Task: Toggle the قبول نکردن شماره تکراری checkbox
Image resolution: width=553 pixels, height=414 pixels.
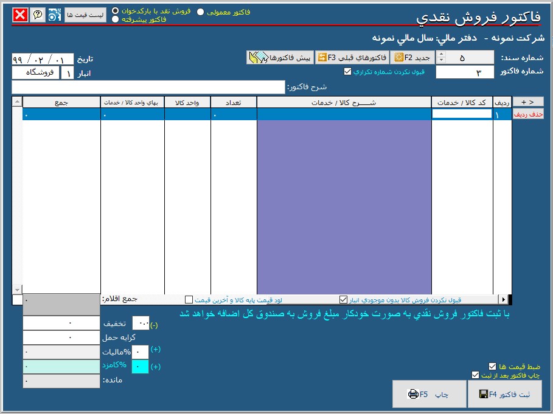Action: [347, 72]
